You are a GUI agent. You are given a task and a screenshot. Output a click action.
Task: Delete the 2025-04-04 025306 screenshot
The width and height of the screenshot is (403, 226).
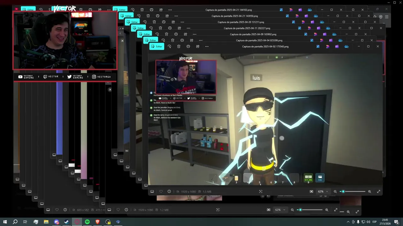[x=173, y=40]
